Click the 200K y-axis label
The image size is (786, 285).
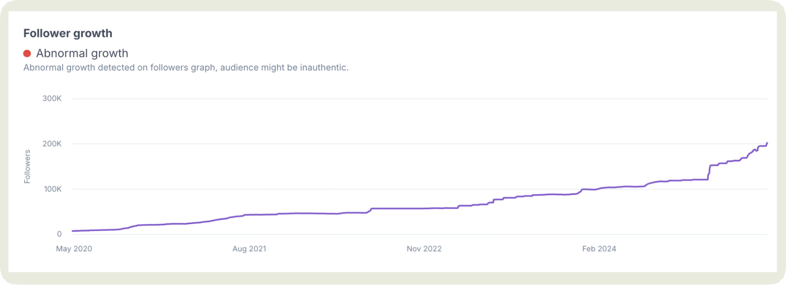point(52,144)
